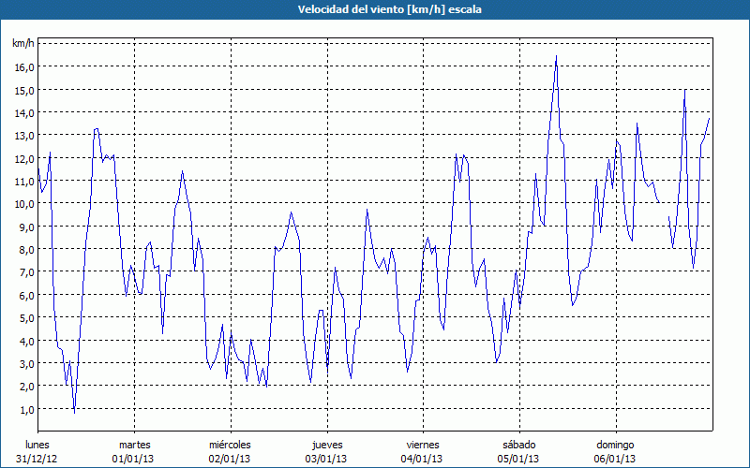This screenshot has width=750, height=468.
Task: Click the 'miércoles' day label
Action: coord(230,445)
